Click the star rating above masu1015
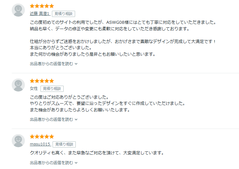This screenshot has width=239, height=169. point(42,136)
